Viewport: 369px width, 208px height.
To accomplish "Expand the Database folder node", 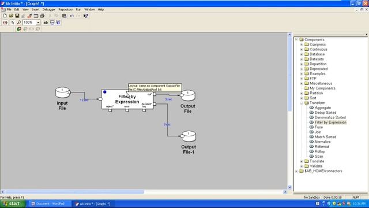I will (301, 54).
